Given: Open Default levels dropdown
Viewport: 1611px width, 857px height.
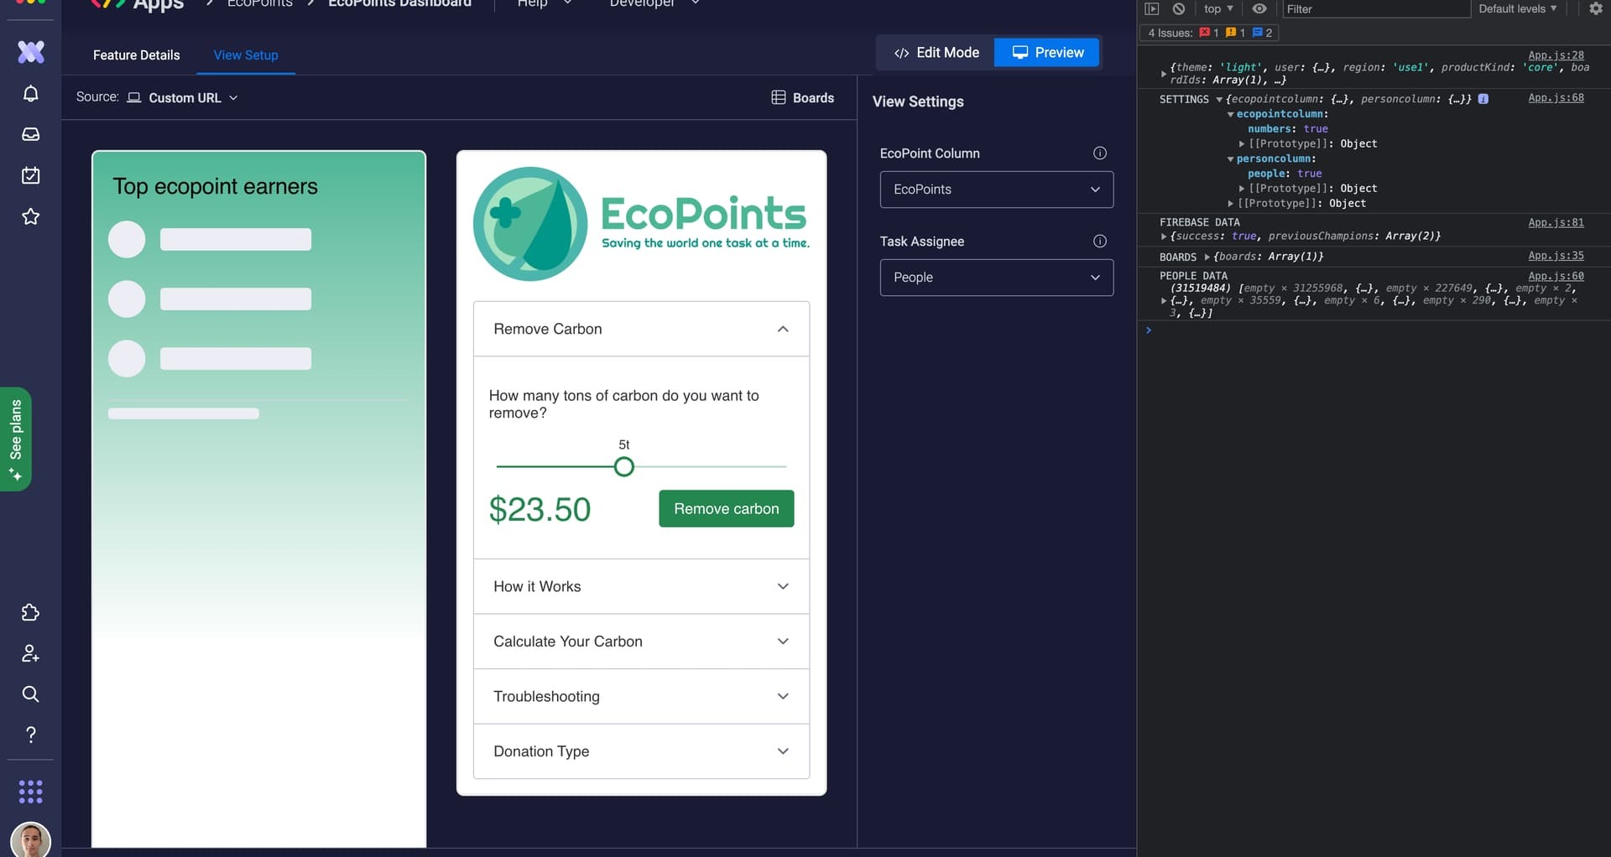Looking at the screenshot, I should point(1517,8).
